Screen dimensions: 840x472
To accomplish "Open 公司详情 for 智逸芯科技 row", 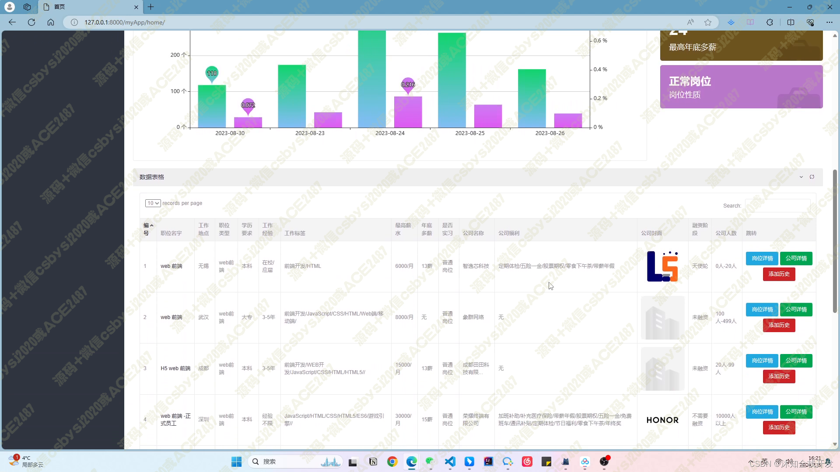I will [x=796, y=259].
